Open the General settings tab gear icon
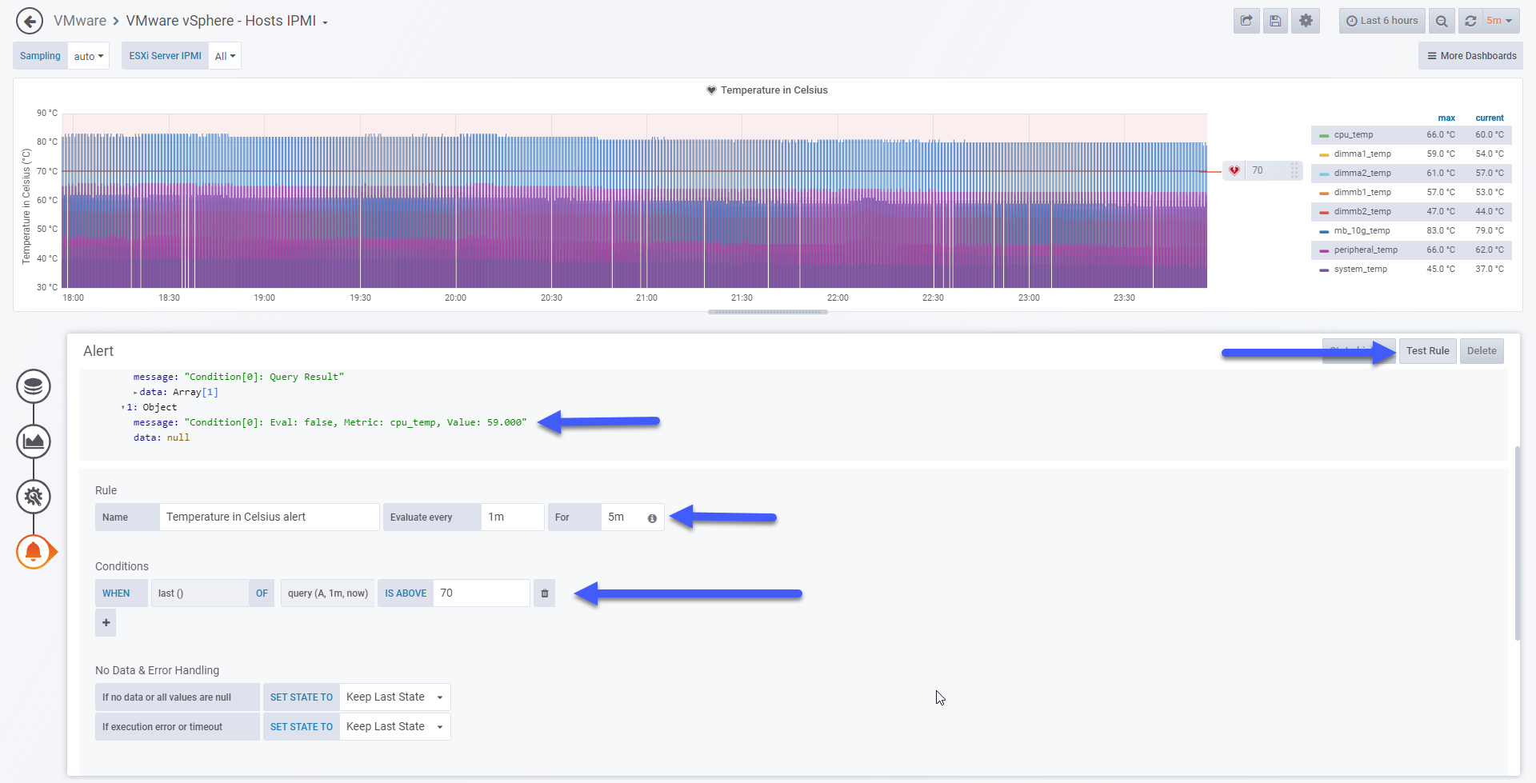 pos(34,497)
